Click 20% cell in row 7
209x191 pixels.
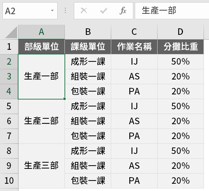[x=180, y=136]
